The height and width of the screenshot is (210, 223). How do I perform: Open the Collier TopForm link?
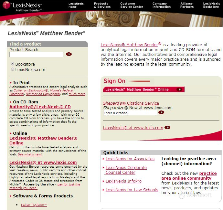pyautogui.click(x=34, y=205)
